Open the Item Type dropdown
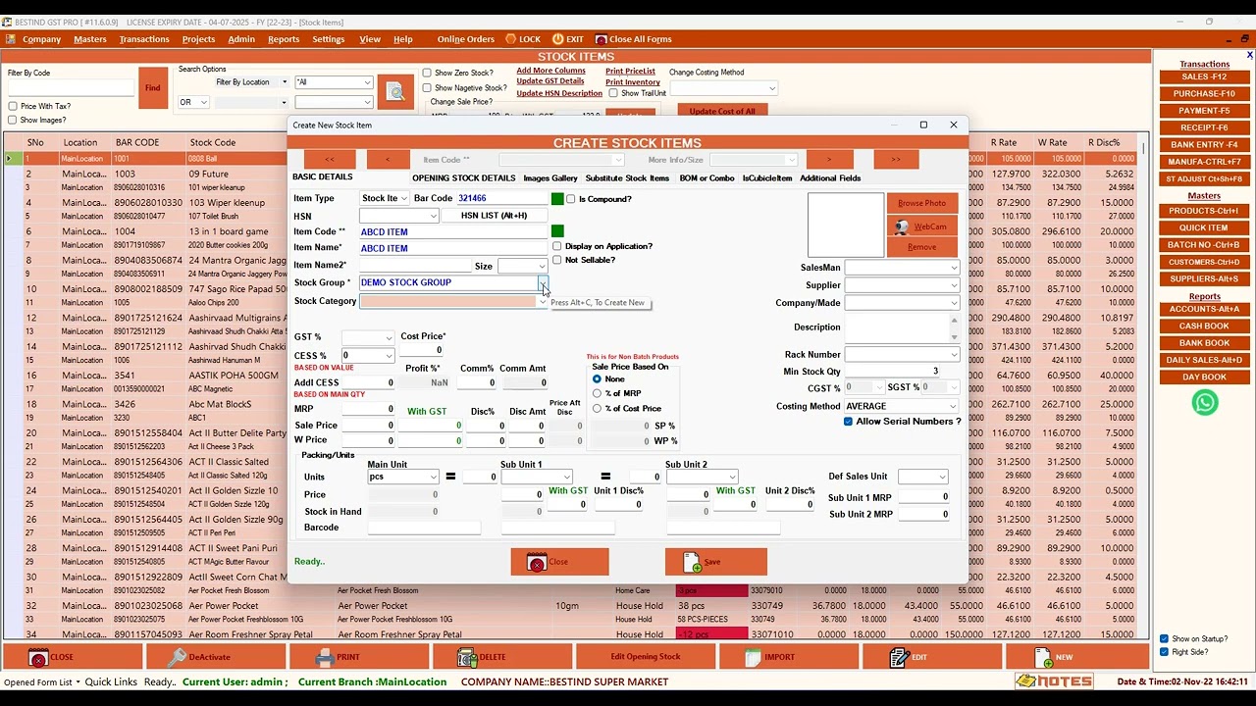 (x=402, y=198)
